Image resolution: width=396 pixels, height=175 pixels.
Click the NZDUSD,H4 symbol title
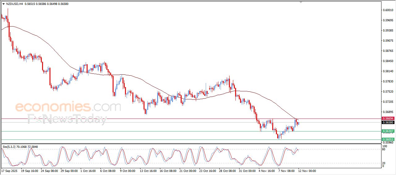pos(14,4)
